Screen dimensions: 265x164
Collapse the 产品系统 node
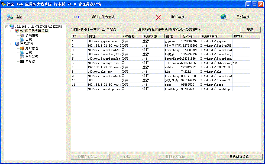point(12,44)
